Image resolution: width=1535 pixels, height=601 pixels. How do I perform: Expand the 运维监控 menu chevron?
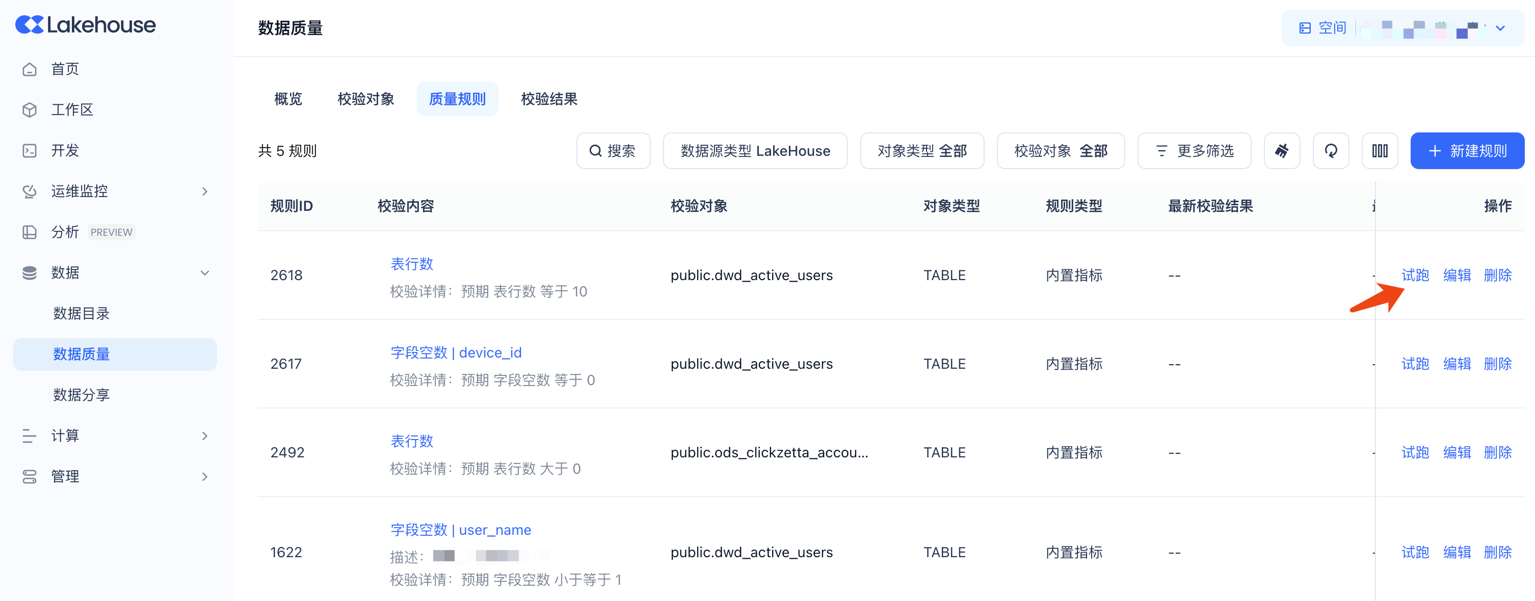[204, 191]
